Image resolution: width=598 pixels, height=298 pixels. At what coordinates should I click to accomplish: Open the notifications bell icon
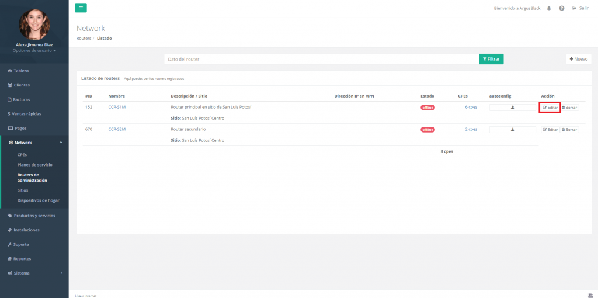click(x=549, y=8)
